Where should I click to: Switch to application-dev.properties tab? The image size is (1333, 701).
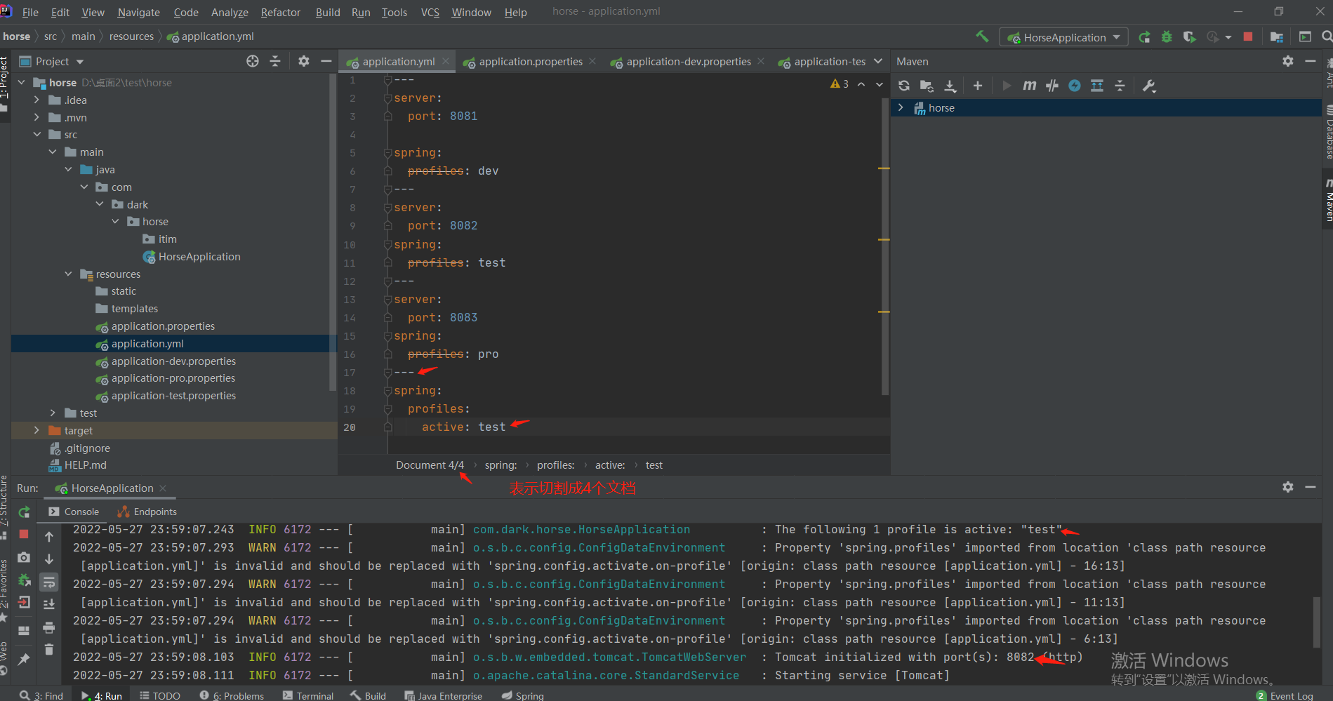pos(688,62)
